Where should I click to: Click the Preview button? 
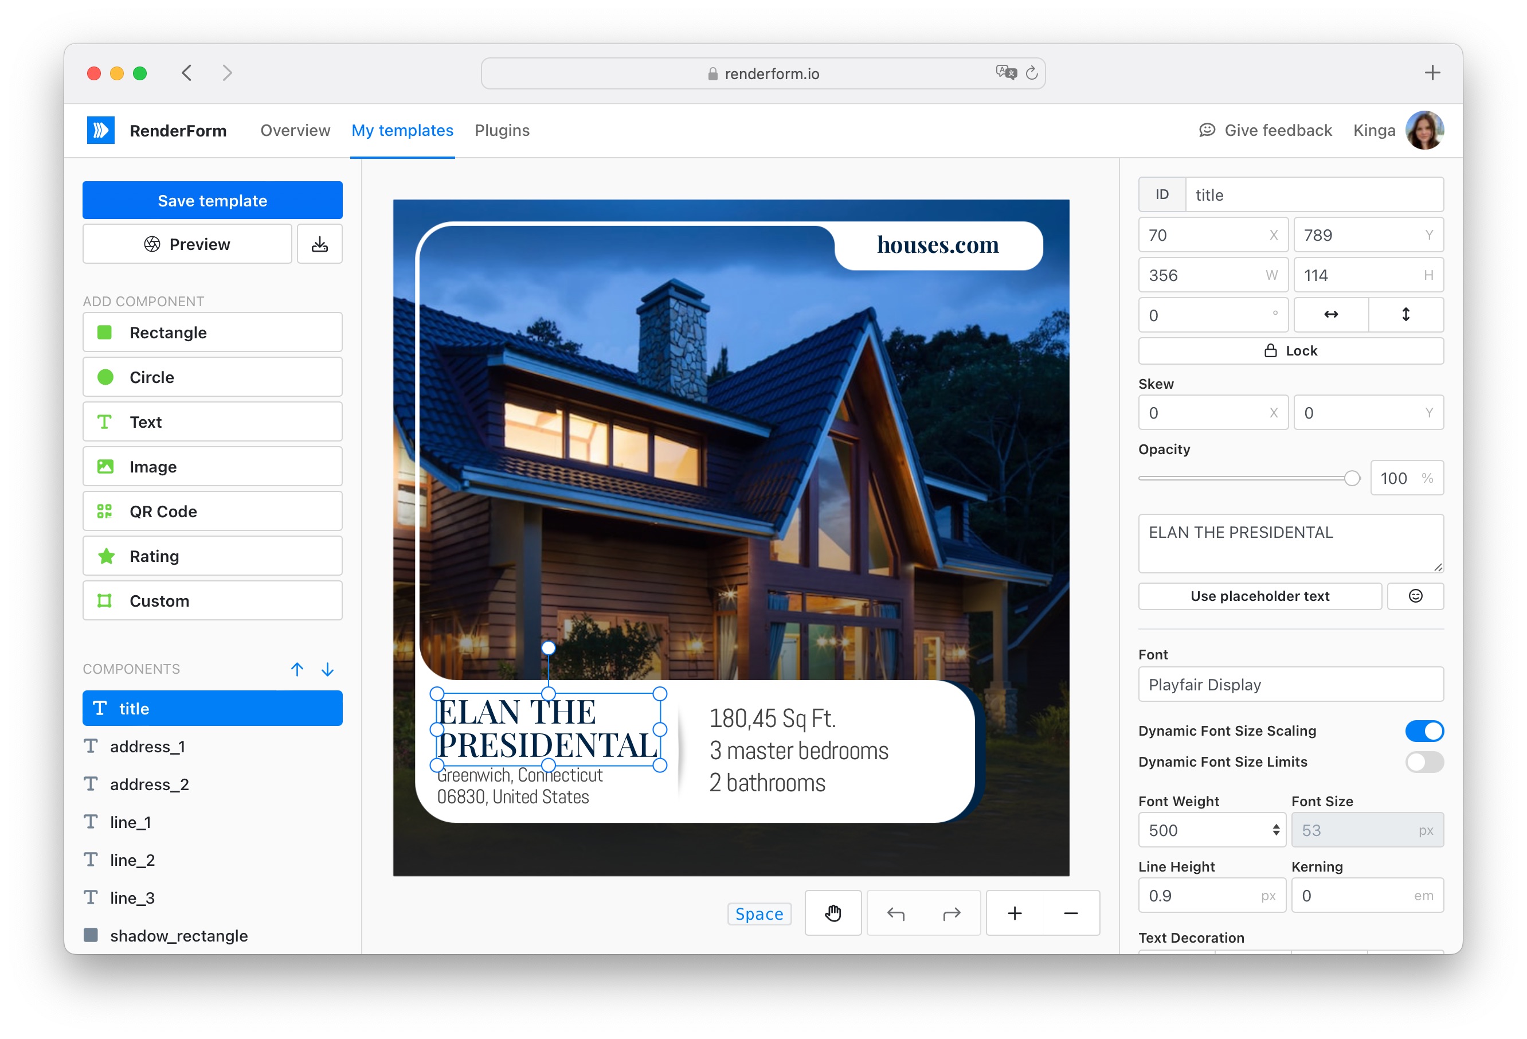(x=187, y=244)
